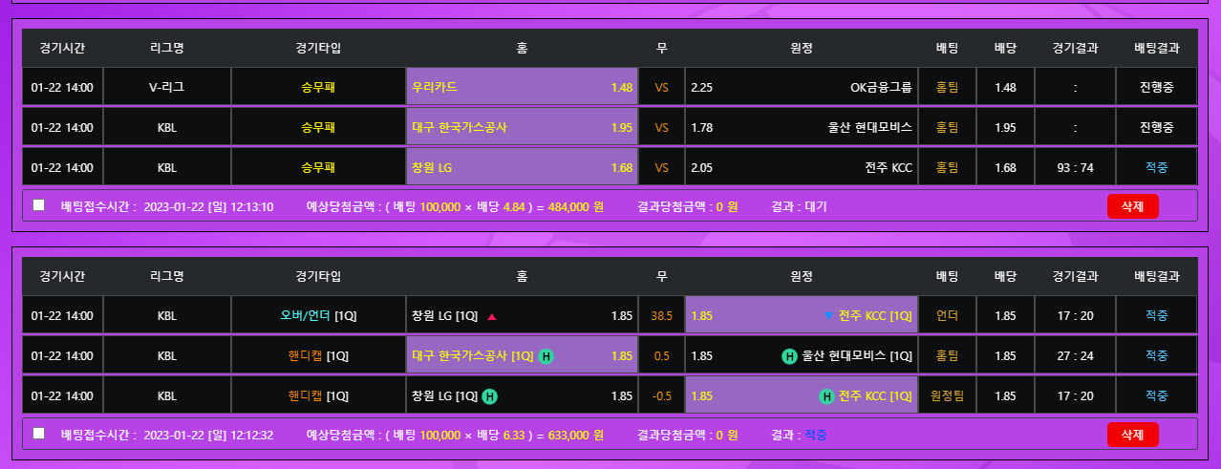Click the H icon beside 전주 KCC [1Q] handicap row
The height and width of the screenshot is (469, 1221).
[826, 396]
